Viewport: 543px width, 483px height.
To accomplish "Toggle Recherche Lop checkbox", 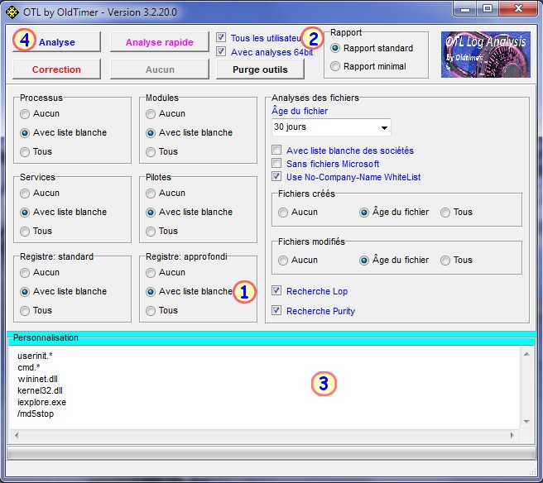I will [x=276, y=290].
